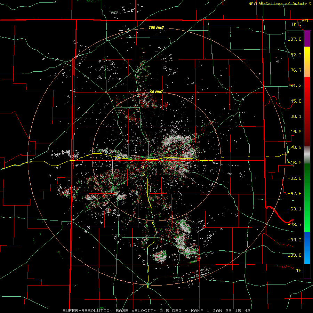Pick the yellow-orange segment of velocity scale

click(307, 62)
